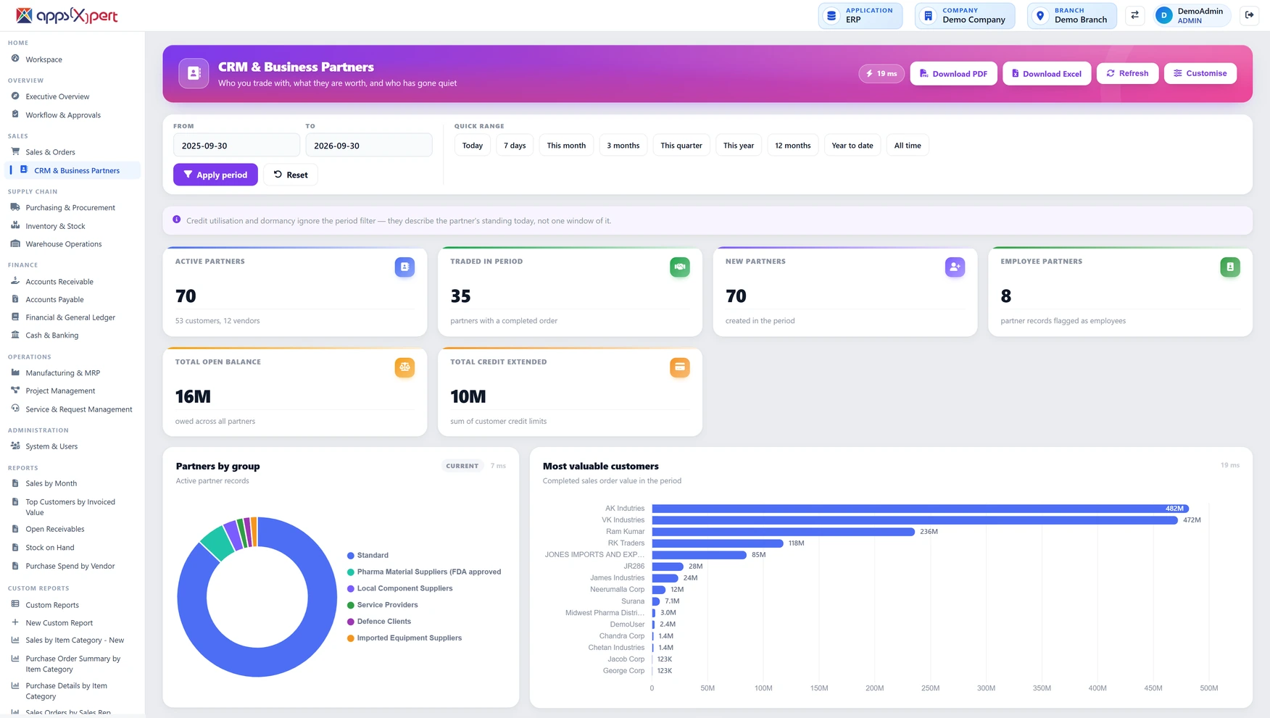Click the Download PDF button
The image size is (1270, 718).
pyautogui.click(x=953, y=73)
